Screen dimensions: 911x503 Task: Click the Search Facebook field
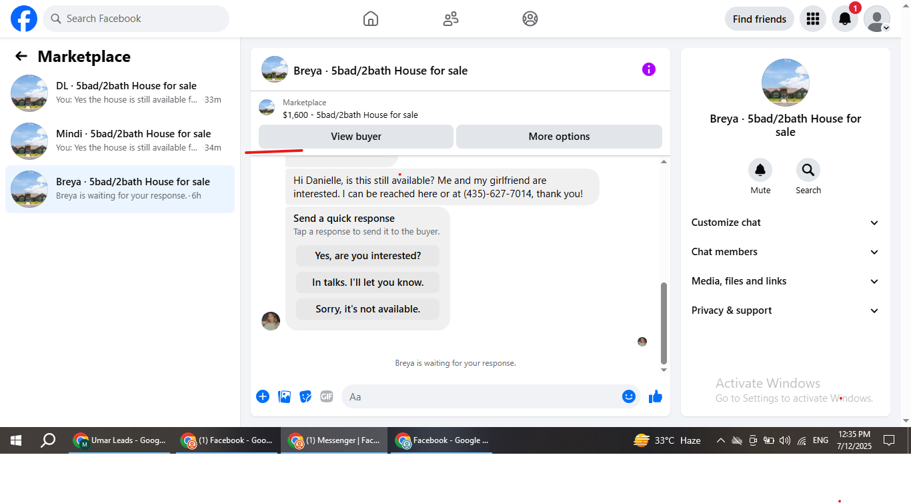click(136, 19)
